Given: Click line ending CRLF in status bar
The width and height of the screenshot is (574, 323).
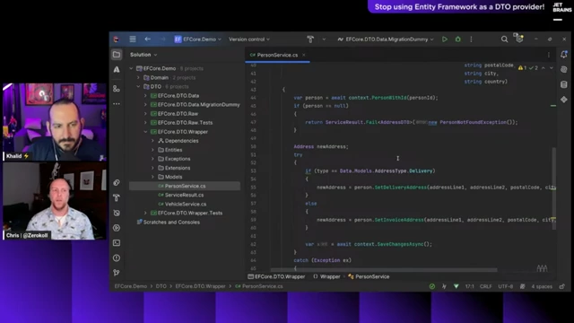Looking at the screenshot, I should click(x=485, y=286).
